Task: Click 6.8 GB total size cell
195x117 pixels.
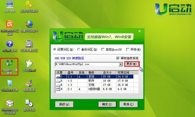Action: pyautogui.click(x=107, y=89)
